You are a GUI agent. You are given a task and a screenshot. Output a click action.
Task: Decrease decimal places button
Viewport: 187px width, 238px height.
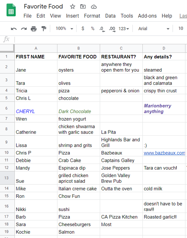point(102,29)
